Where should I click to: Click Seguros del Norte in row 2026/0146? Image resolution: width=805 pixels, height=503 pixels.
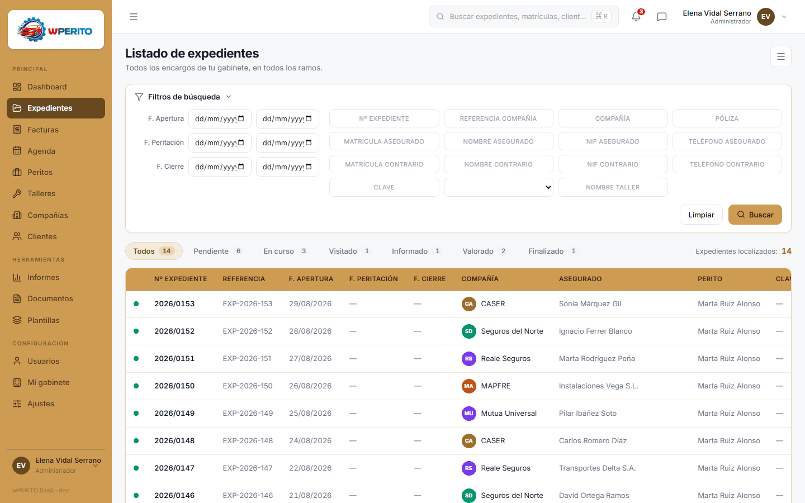tap(512, 496)
